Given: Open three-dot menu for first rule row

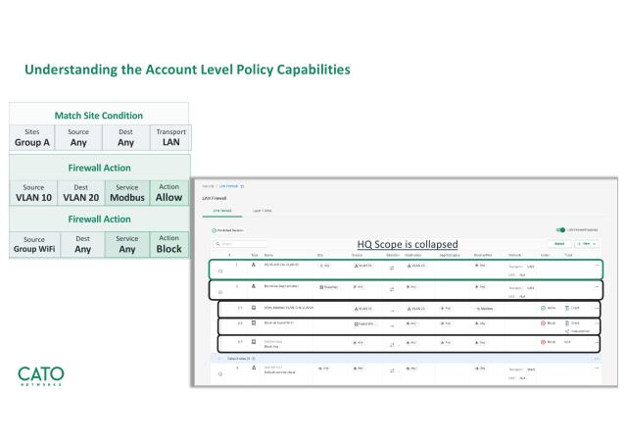Looking at the screenshot, I should (595, 266).
